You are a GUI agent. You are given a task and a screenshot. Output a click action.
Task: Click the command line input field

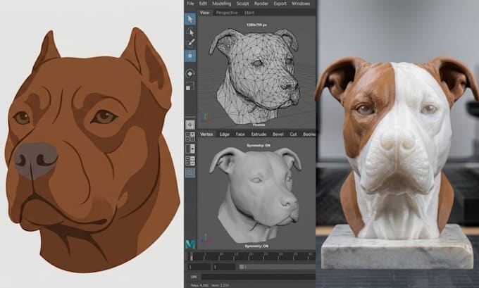[x=258, y=277]
